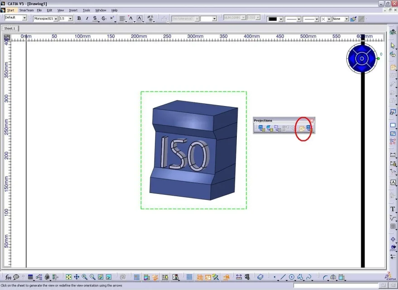Select the Mirror symmetry tool
Image resolution: width=398 pixels, height=290 pixels.
pos(333,277)
